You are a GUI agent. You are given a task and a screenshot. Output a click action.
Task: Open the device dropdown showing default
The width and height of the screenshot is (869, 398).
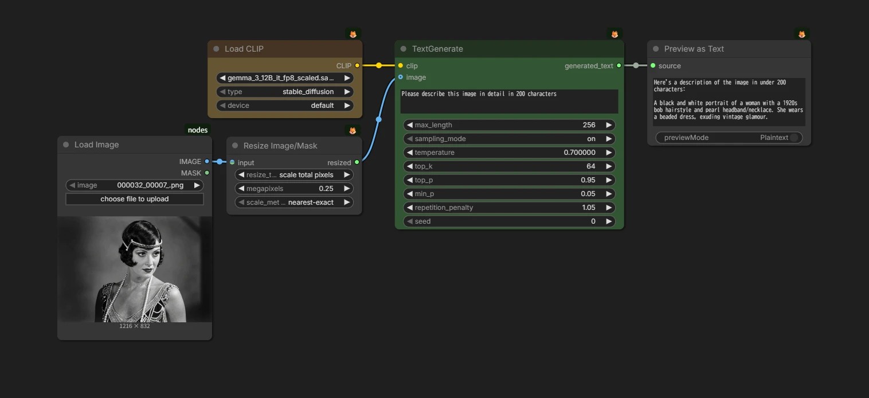(285, 106)
